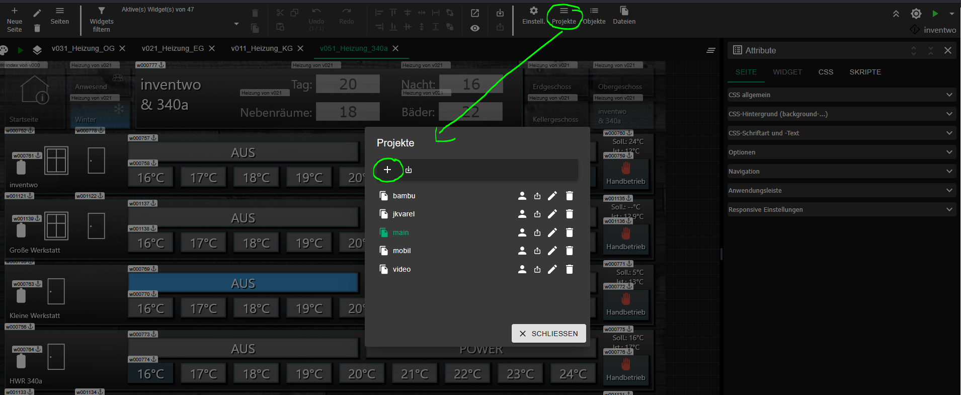
Task: Close the Attribute panel
Action: coord(948,50)
